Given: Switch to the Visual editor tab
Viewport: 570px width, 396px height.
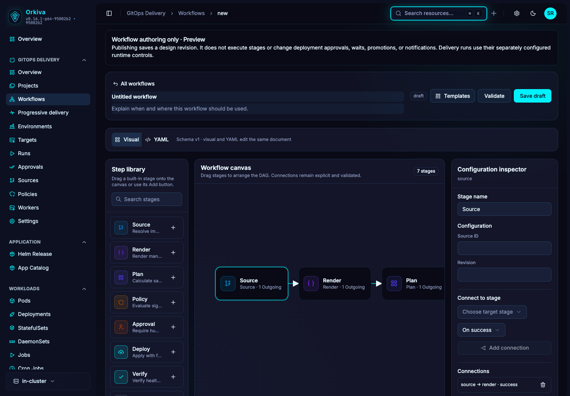Looking at the screenshot, I should pos(127,140).
